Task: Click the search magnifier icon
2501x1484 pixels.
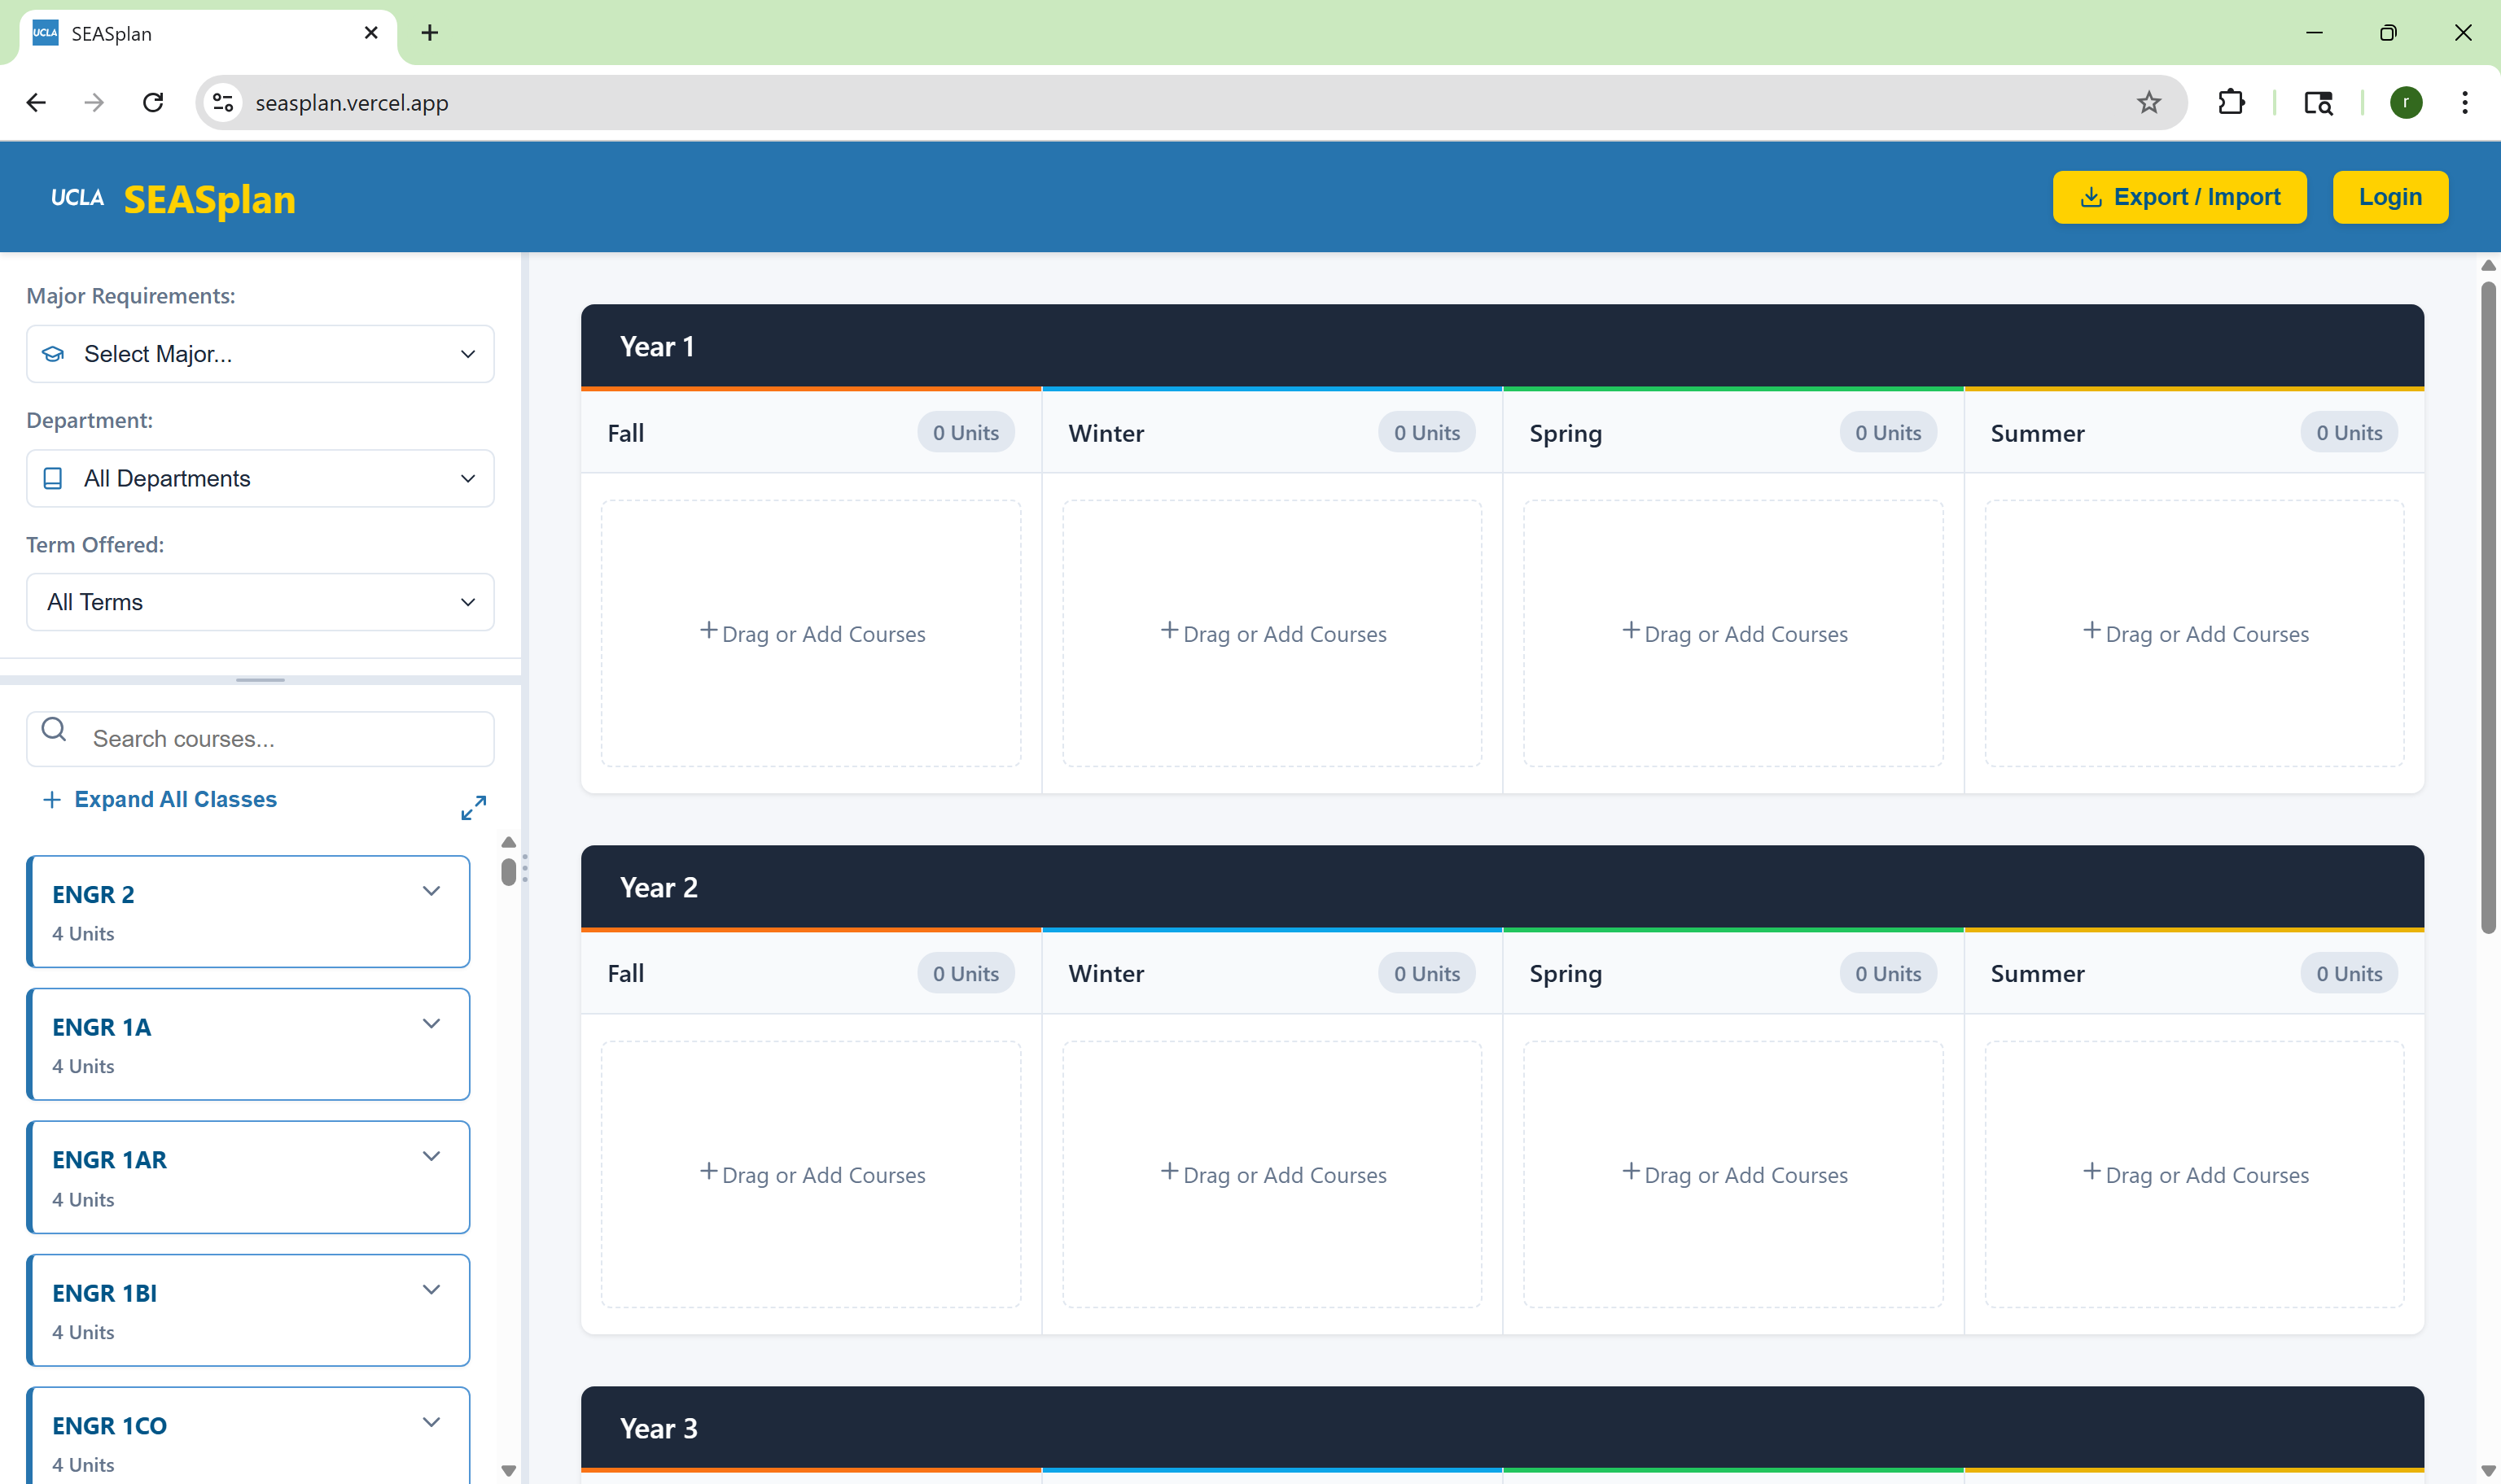Action: coord(54,730)
